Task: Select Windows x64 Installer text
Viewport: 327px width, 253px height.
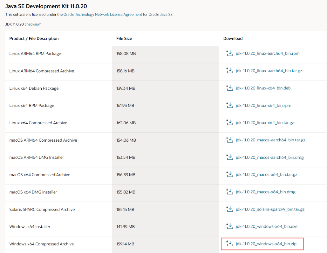Action: [x=30, y=227]
